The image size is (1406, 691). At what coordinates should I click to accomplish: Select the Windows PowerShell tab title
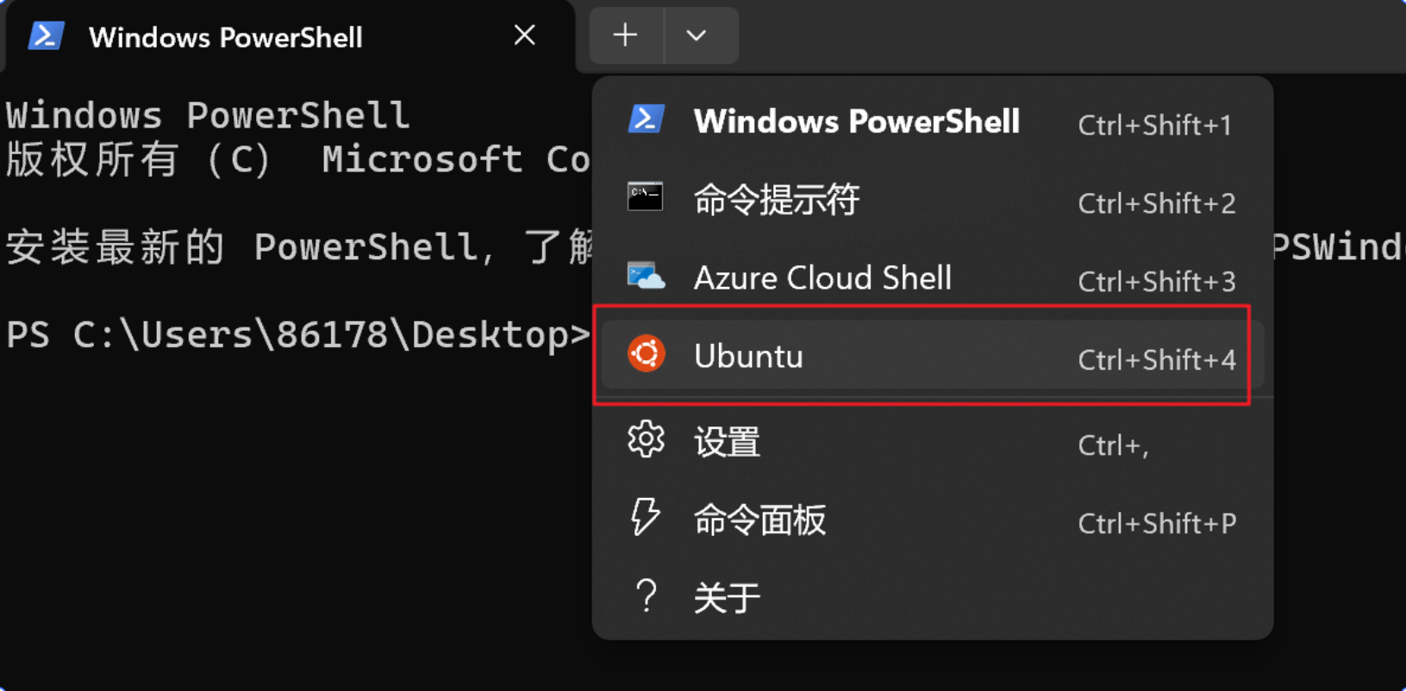tap(225, 38)
